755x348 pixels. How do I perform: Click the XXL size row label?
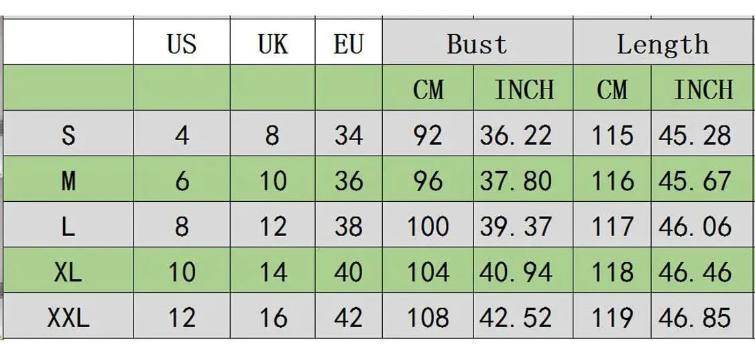68,316
